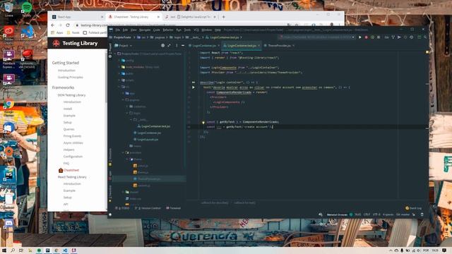Click the Git master branch status widget
Screen dimensions: 452x254
[x=403, y=214]
